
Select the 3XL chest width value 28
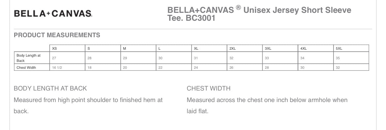coord(267,67)
